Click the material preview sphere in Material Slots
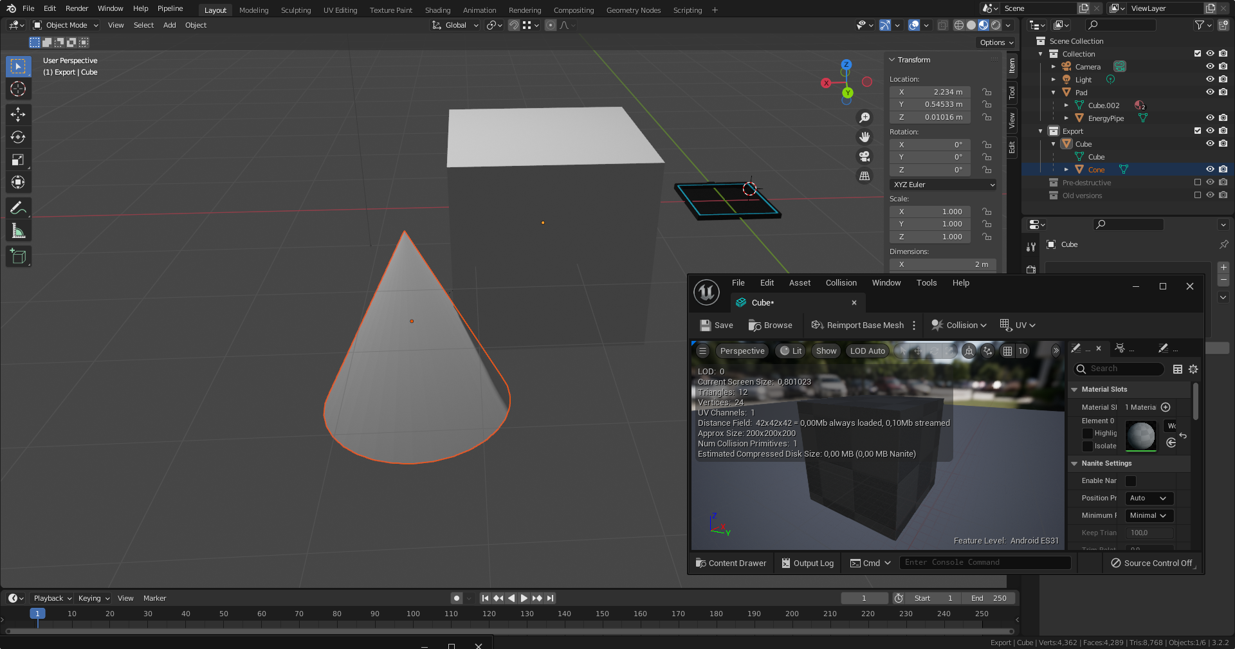Image resolution: width=1235 pixels, height=649 pixels. [1140, 435]
